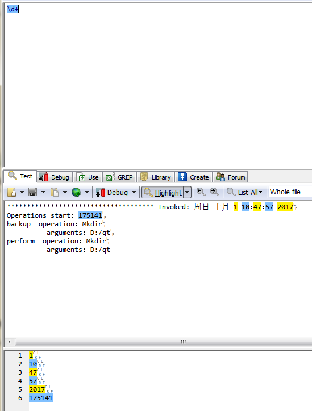Click the save floppy disk icon
312x411 pixels.
click(33, 192)
